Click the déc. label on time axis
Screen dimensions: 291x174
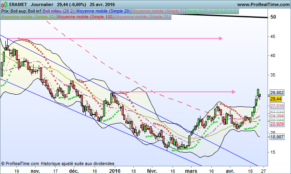pos(74,171)
